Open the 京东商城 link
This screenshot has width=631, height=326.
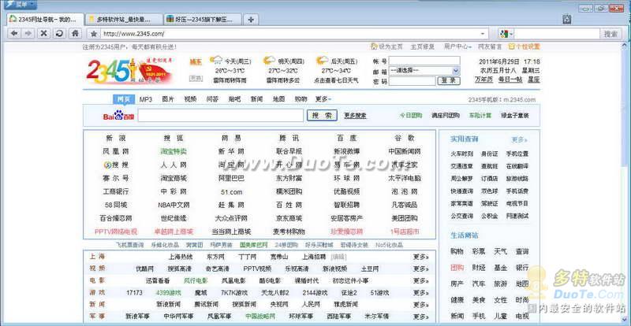289,218
